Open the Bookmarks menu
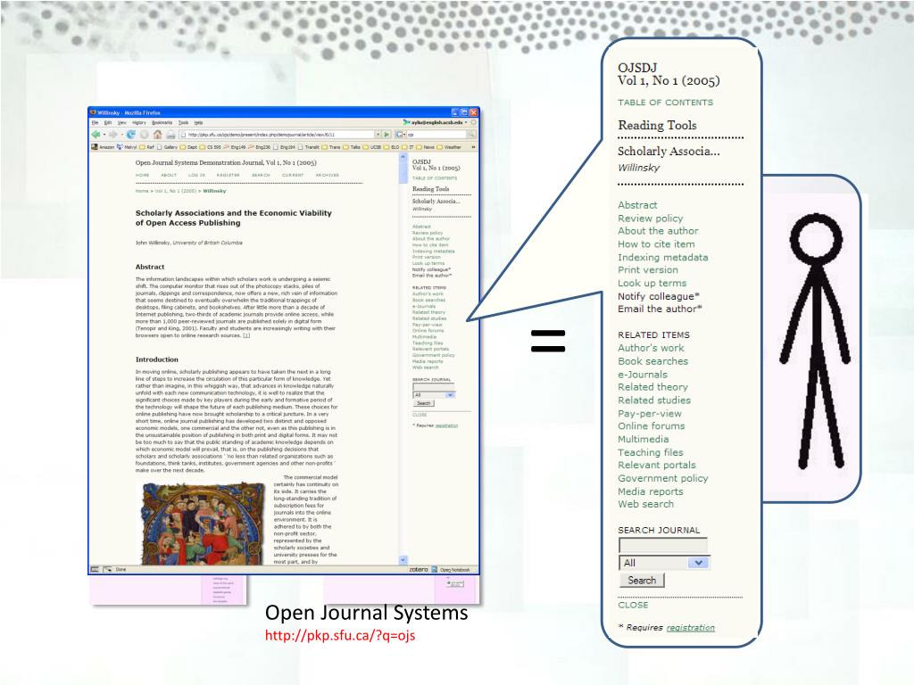This screenshot has height=685, width=914. tap(162, 122)
